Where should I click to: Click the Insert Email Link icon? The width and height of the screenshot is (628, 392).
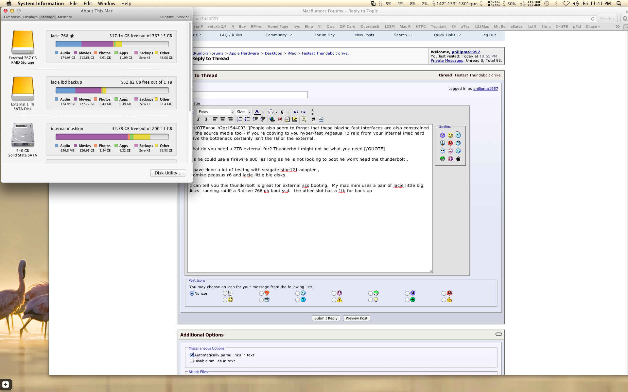(287, 119)
